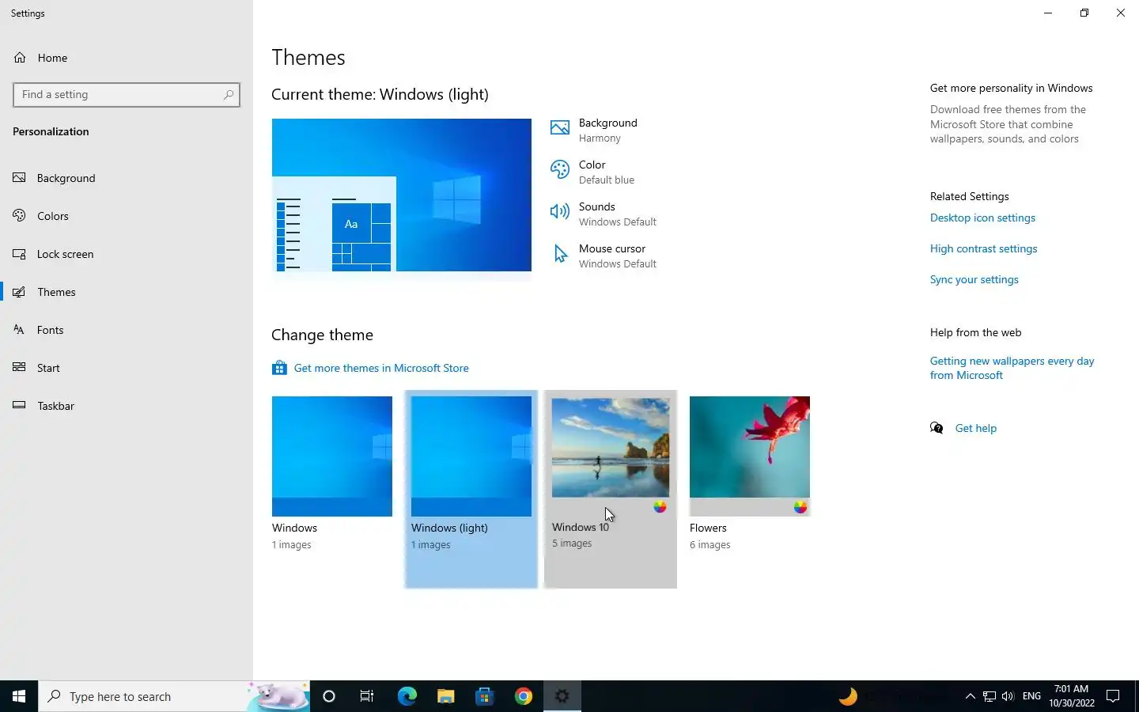Open the volume tray icon
This screenshot has height=712, width=1139.
pyautogui.click(x=1008, y=696)
